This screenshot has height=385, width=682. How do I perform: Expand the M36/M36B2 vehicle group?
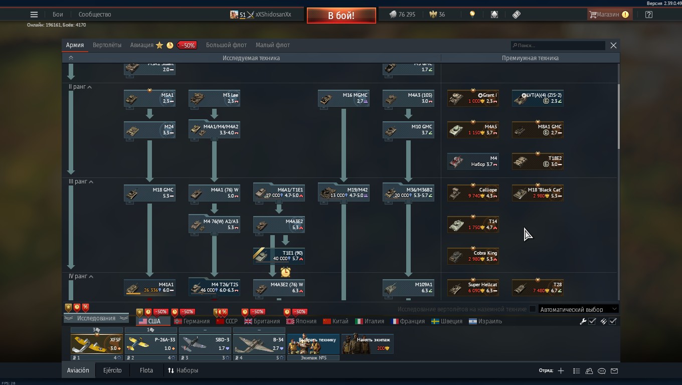(x=408, y=193)
